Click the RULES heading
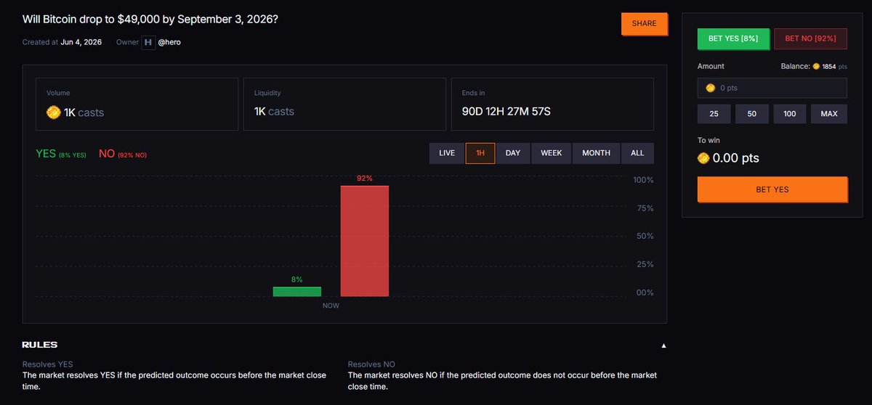The height and width of the screenshot is (405, 872). (x=40, y=345)
